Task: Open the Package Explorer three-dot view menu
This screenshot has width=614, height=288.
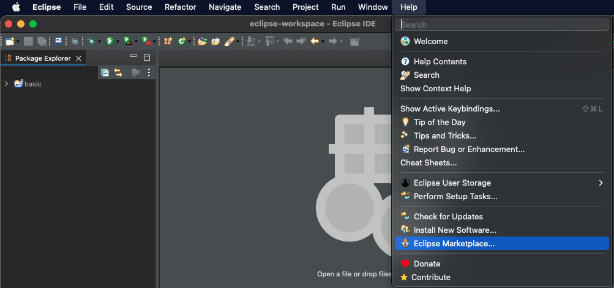Action: [x=149, y=72]
